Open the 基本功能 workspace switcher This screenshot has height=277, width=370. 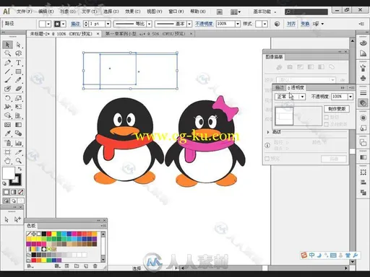pyautogui.click(x=264, y=12)
